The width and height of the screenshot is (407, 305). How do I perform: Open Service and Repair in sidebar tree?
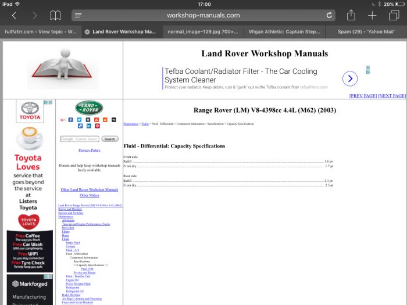coord(85,272)
